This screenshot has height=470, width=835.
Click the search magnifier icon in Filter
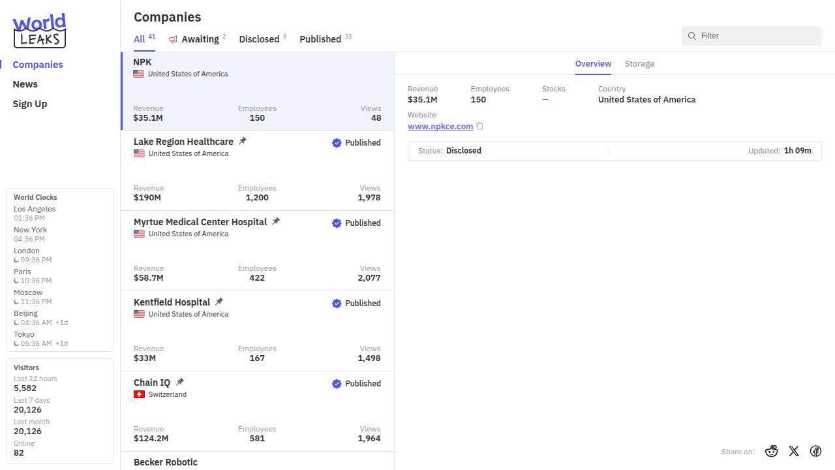coord(692,36)
